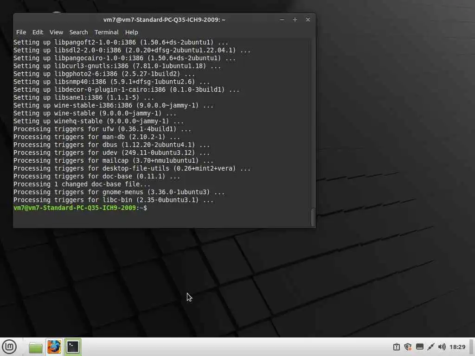Image resolution: width=475 pixels, height=356 pixels.
Task: Open the Search menu in the terminal
Action: [x=78, y=32]
